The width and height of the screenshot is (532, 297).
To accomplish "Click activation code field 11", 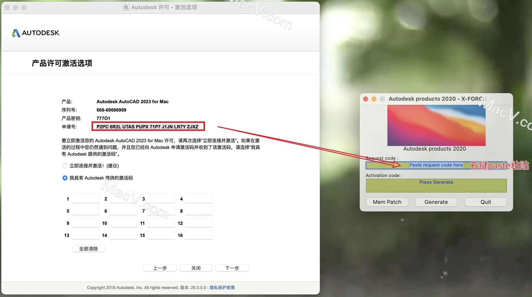I will coord(161,223).
